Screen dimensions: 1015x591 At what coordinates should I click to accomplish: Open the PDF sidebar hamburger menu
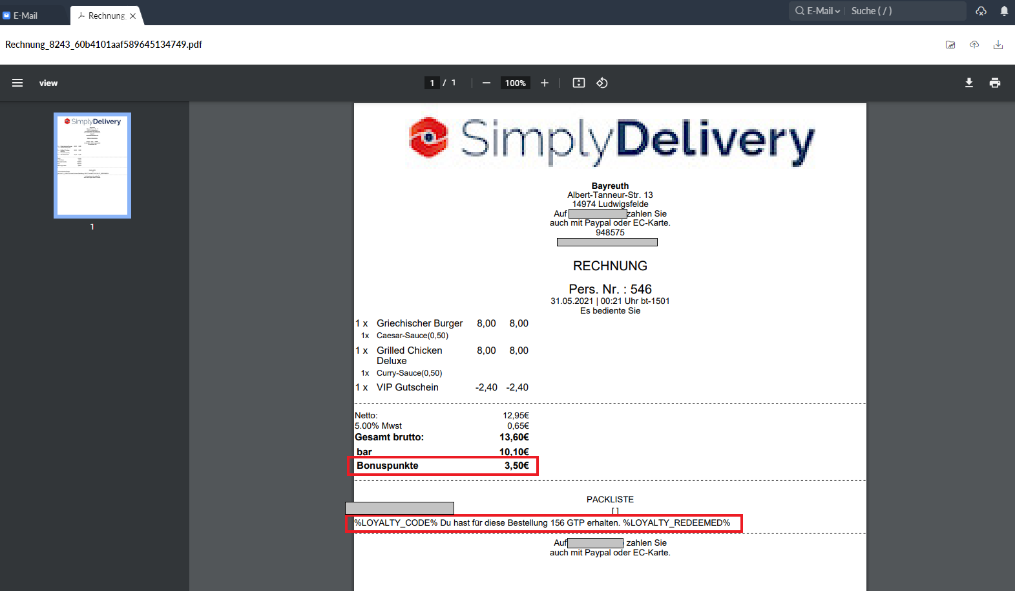coord(17,83)
